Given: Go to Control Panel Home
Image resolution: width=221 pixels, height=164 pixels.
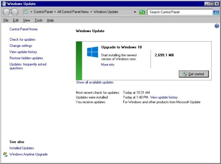Looking at the screenshot, I should coord(24,29).
